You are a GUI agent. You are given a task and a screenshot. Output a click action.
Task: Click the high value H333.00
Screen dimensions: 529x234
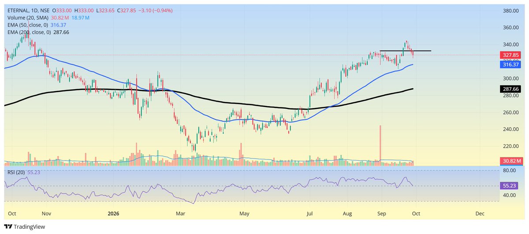tap(84, 10)
